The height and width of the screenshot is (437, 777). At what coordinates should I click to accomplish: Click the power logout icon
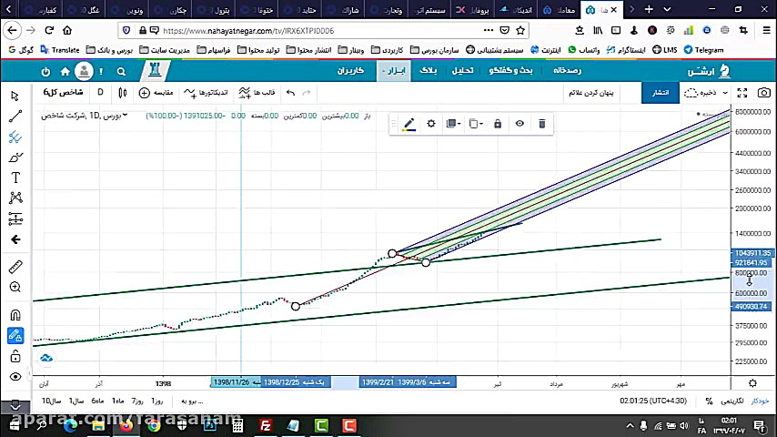pos(45,72)
